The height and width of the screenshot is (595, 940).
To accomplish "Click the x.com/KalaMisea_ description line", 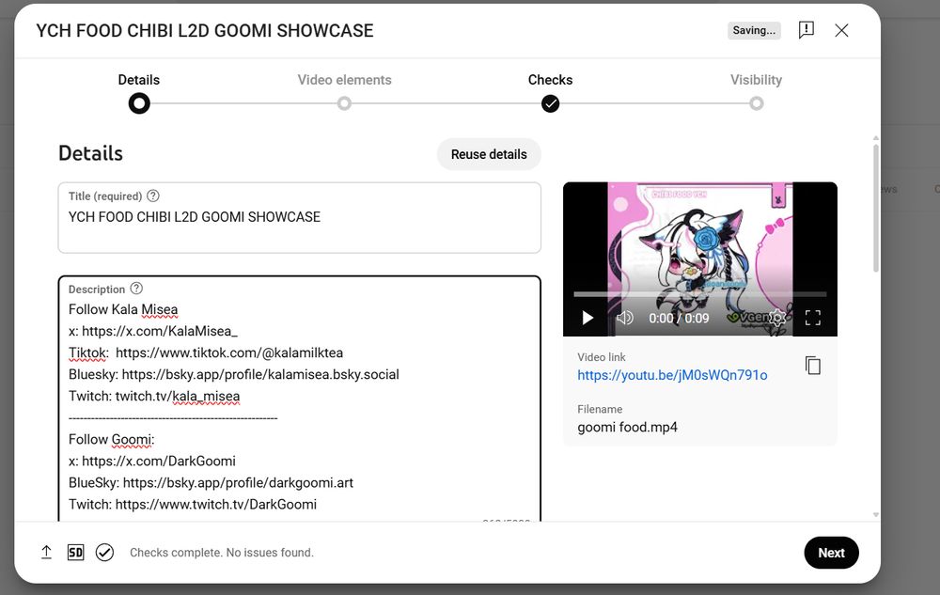I will click(153, 331).
